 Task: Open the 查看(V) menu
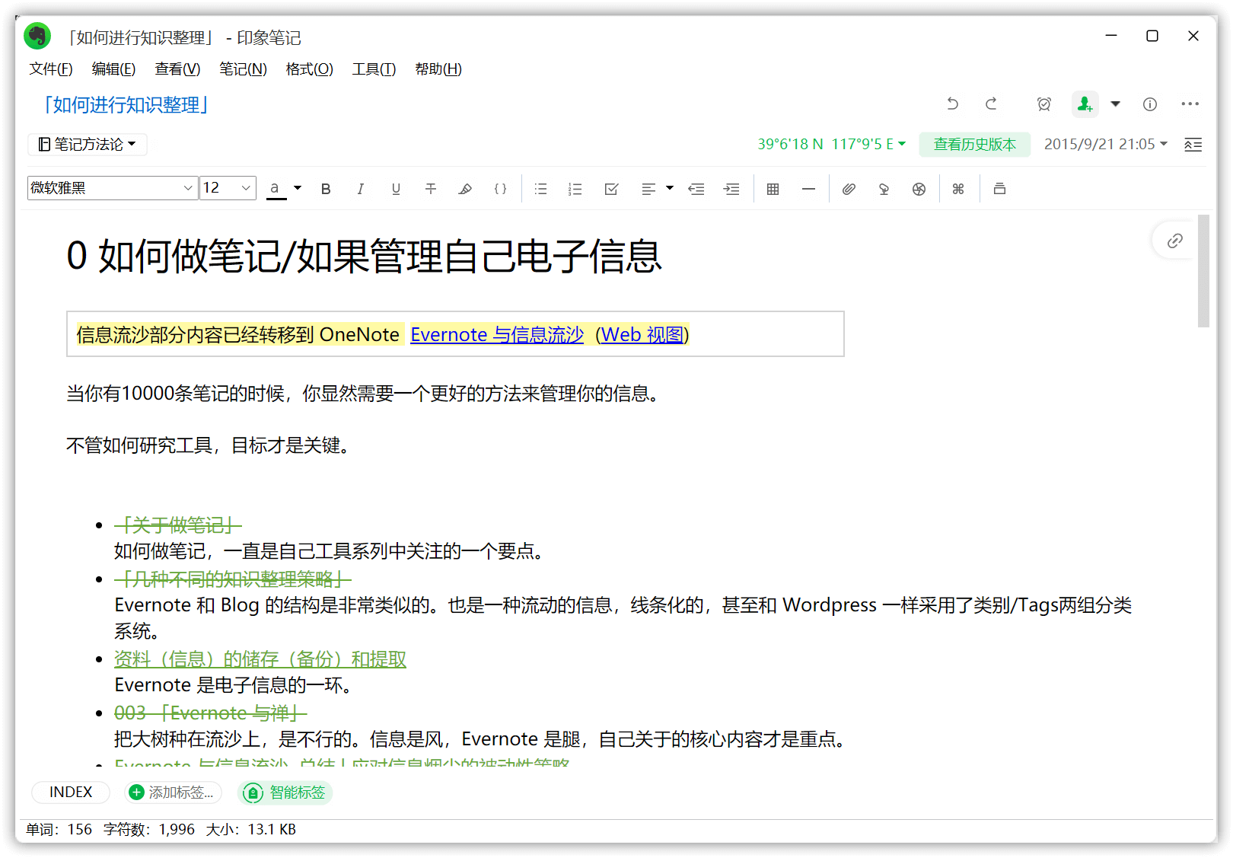[177, 69]
